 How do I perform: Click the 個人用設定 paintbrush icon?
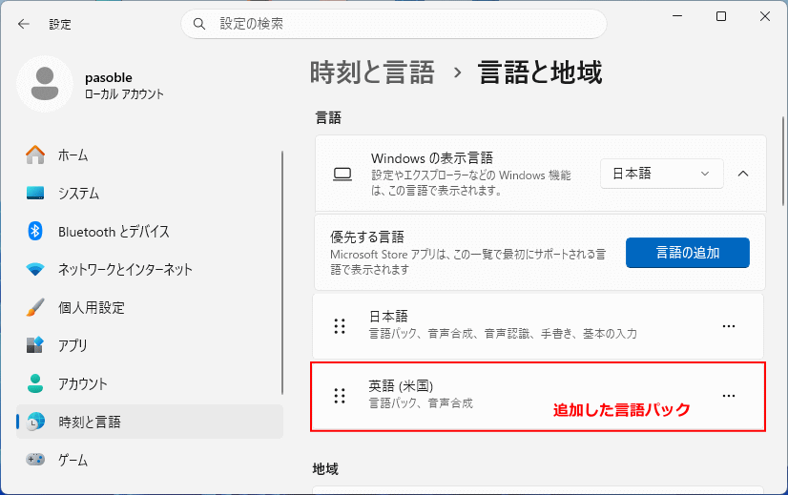coord(35,307)
